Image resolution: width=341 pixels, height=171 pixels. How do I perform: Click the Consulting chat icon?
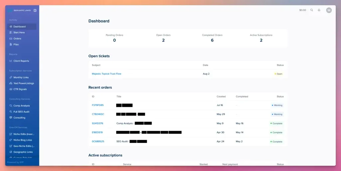(11, 118)
